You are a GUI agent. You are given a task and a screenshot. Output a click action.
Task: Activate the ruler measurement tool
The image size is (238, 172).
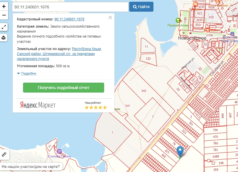[4, 155]
